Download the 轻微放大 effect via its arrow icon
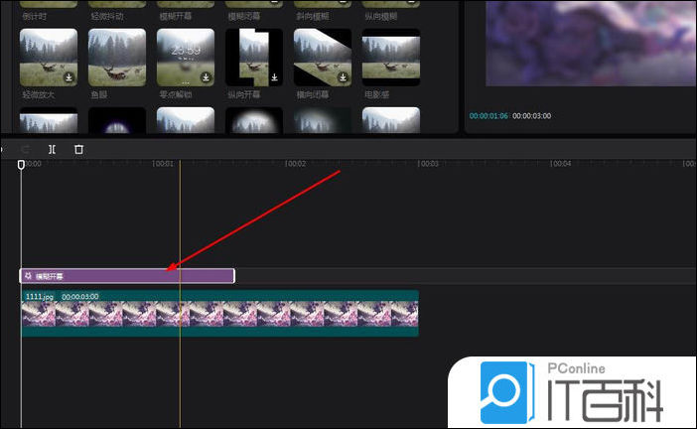697x429 pixels. click(x=69, y=77)
